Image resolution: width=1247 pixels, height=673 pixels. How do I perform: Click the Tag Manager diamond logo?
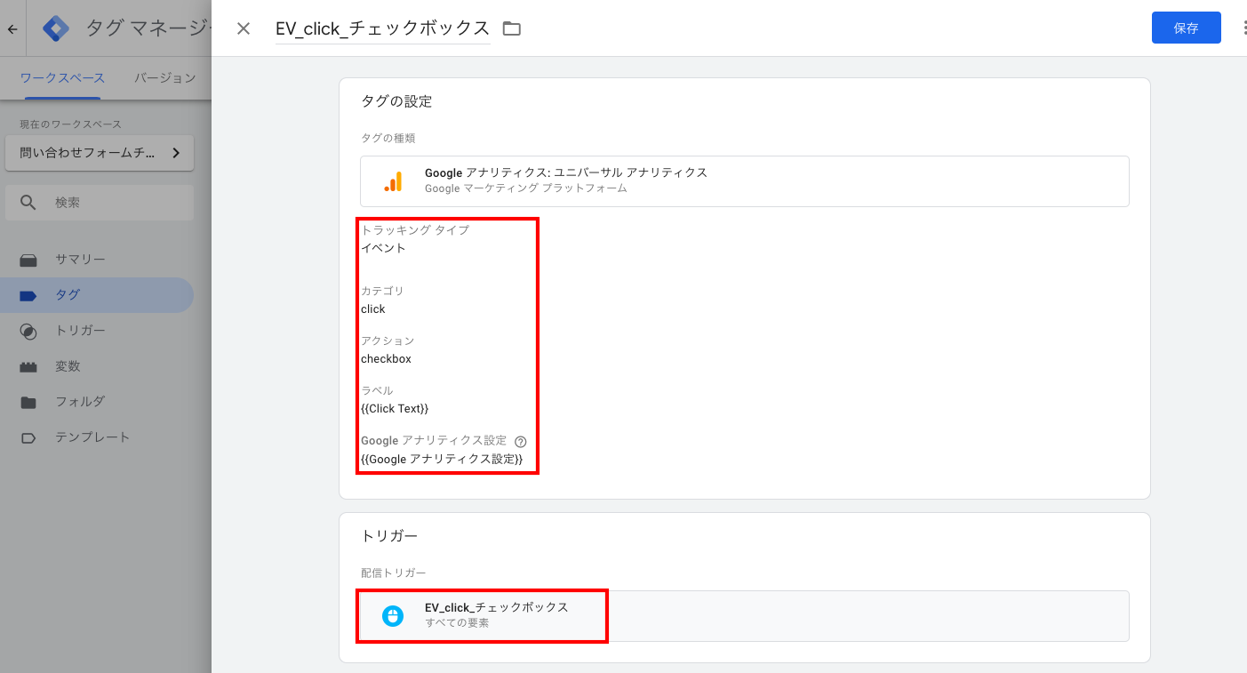[x=56, y=28]
